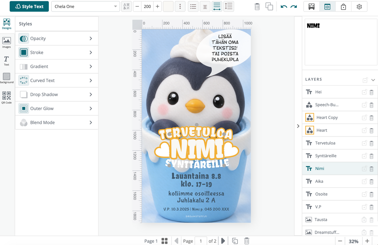The image size is (378, 245).
Task: Duplicate the selected element
Action: pyautogui.click(x=269, y=7)
